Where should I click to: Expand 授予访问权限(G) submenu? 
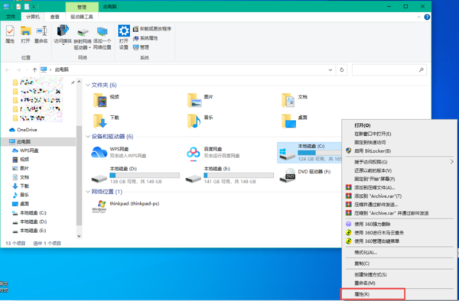click(x=399, y=162)
